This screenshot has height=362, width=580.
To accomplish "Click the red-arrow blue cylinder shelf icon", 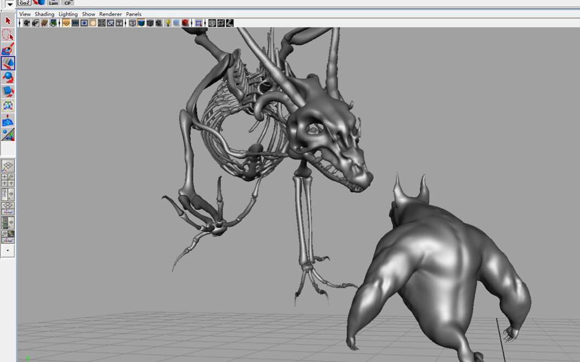I will (39, 3).
